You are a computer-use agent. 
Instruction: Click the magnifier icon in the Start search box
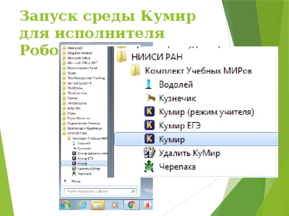(x=133, y=191)
